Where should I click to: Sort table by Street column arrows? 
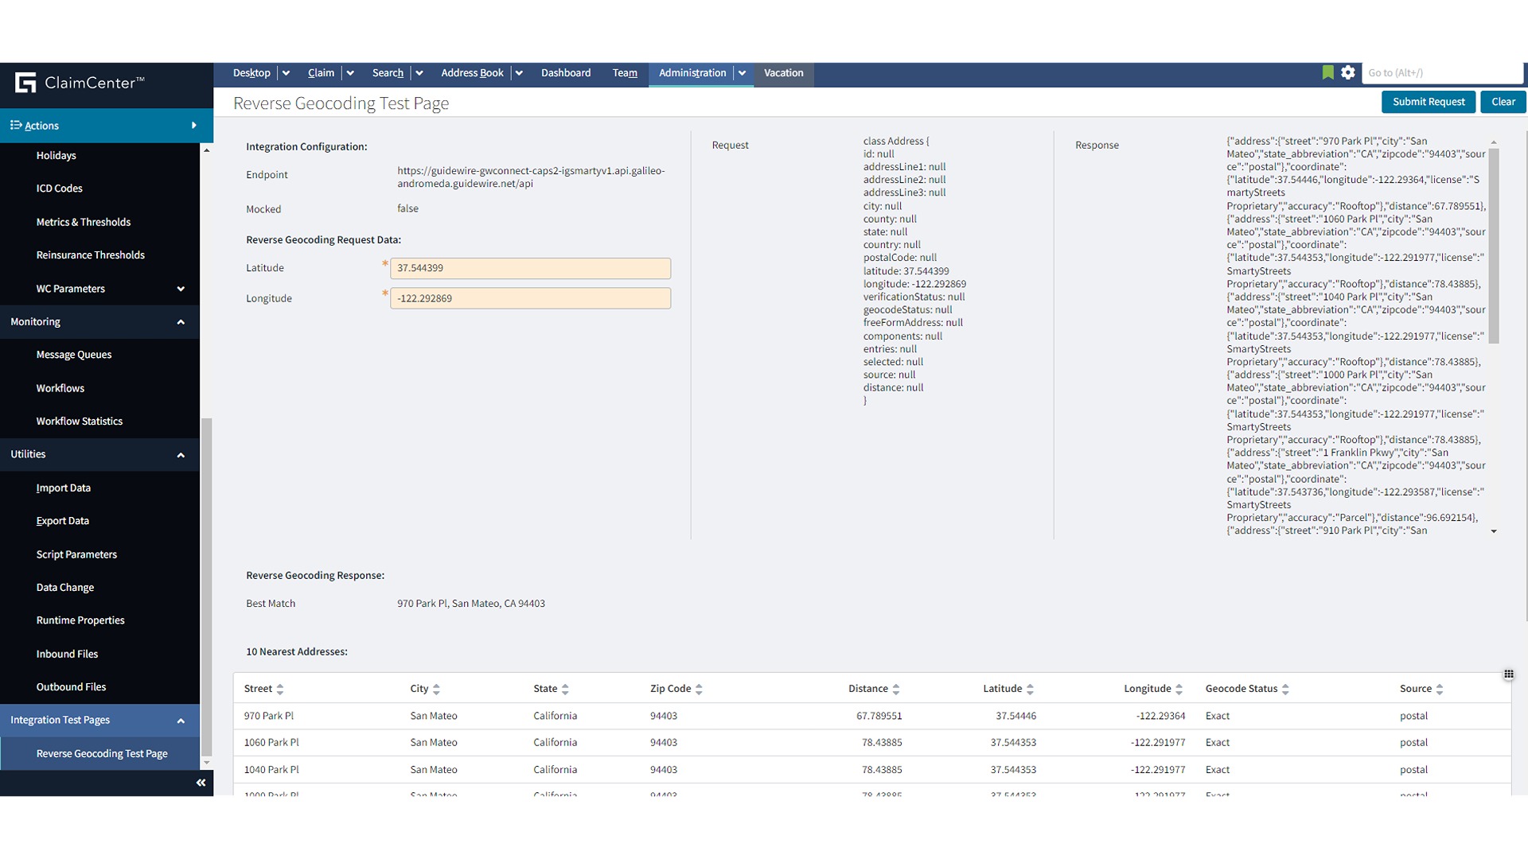point(280,690)
